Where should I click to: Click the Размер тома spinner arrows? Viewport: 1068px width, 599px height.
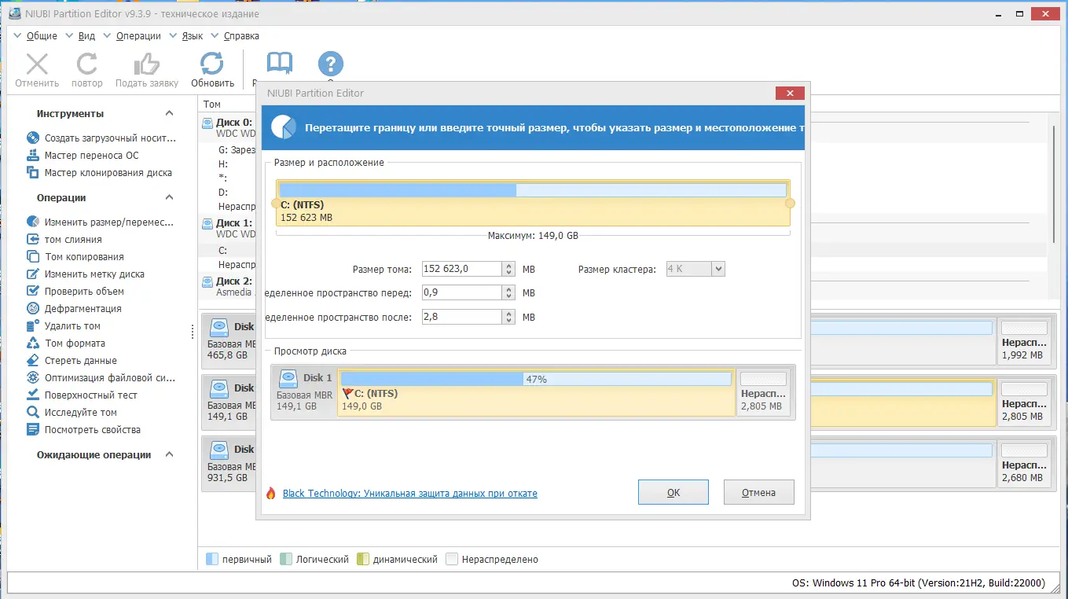point(508,269)
